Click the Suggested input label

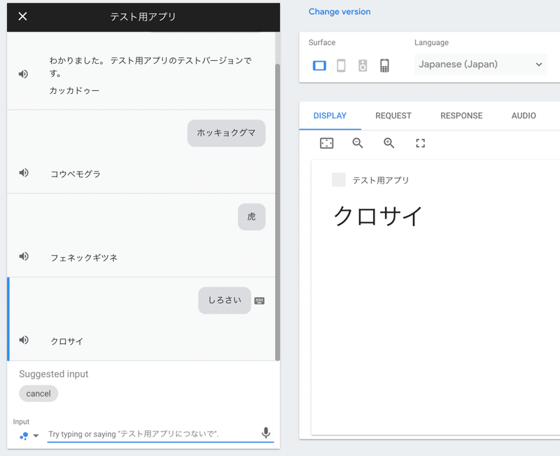(x=54, y=374)
